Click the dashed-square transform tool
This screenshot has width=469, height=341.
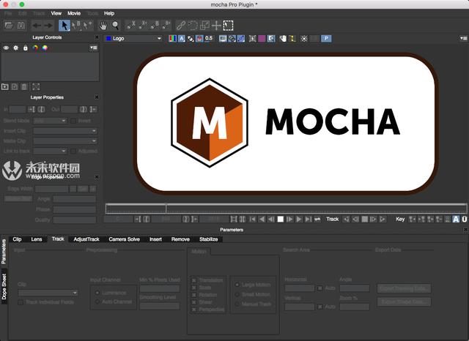pos(228,26)
